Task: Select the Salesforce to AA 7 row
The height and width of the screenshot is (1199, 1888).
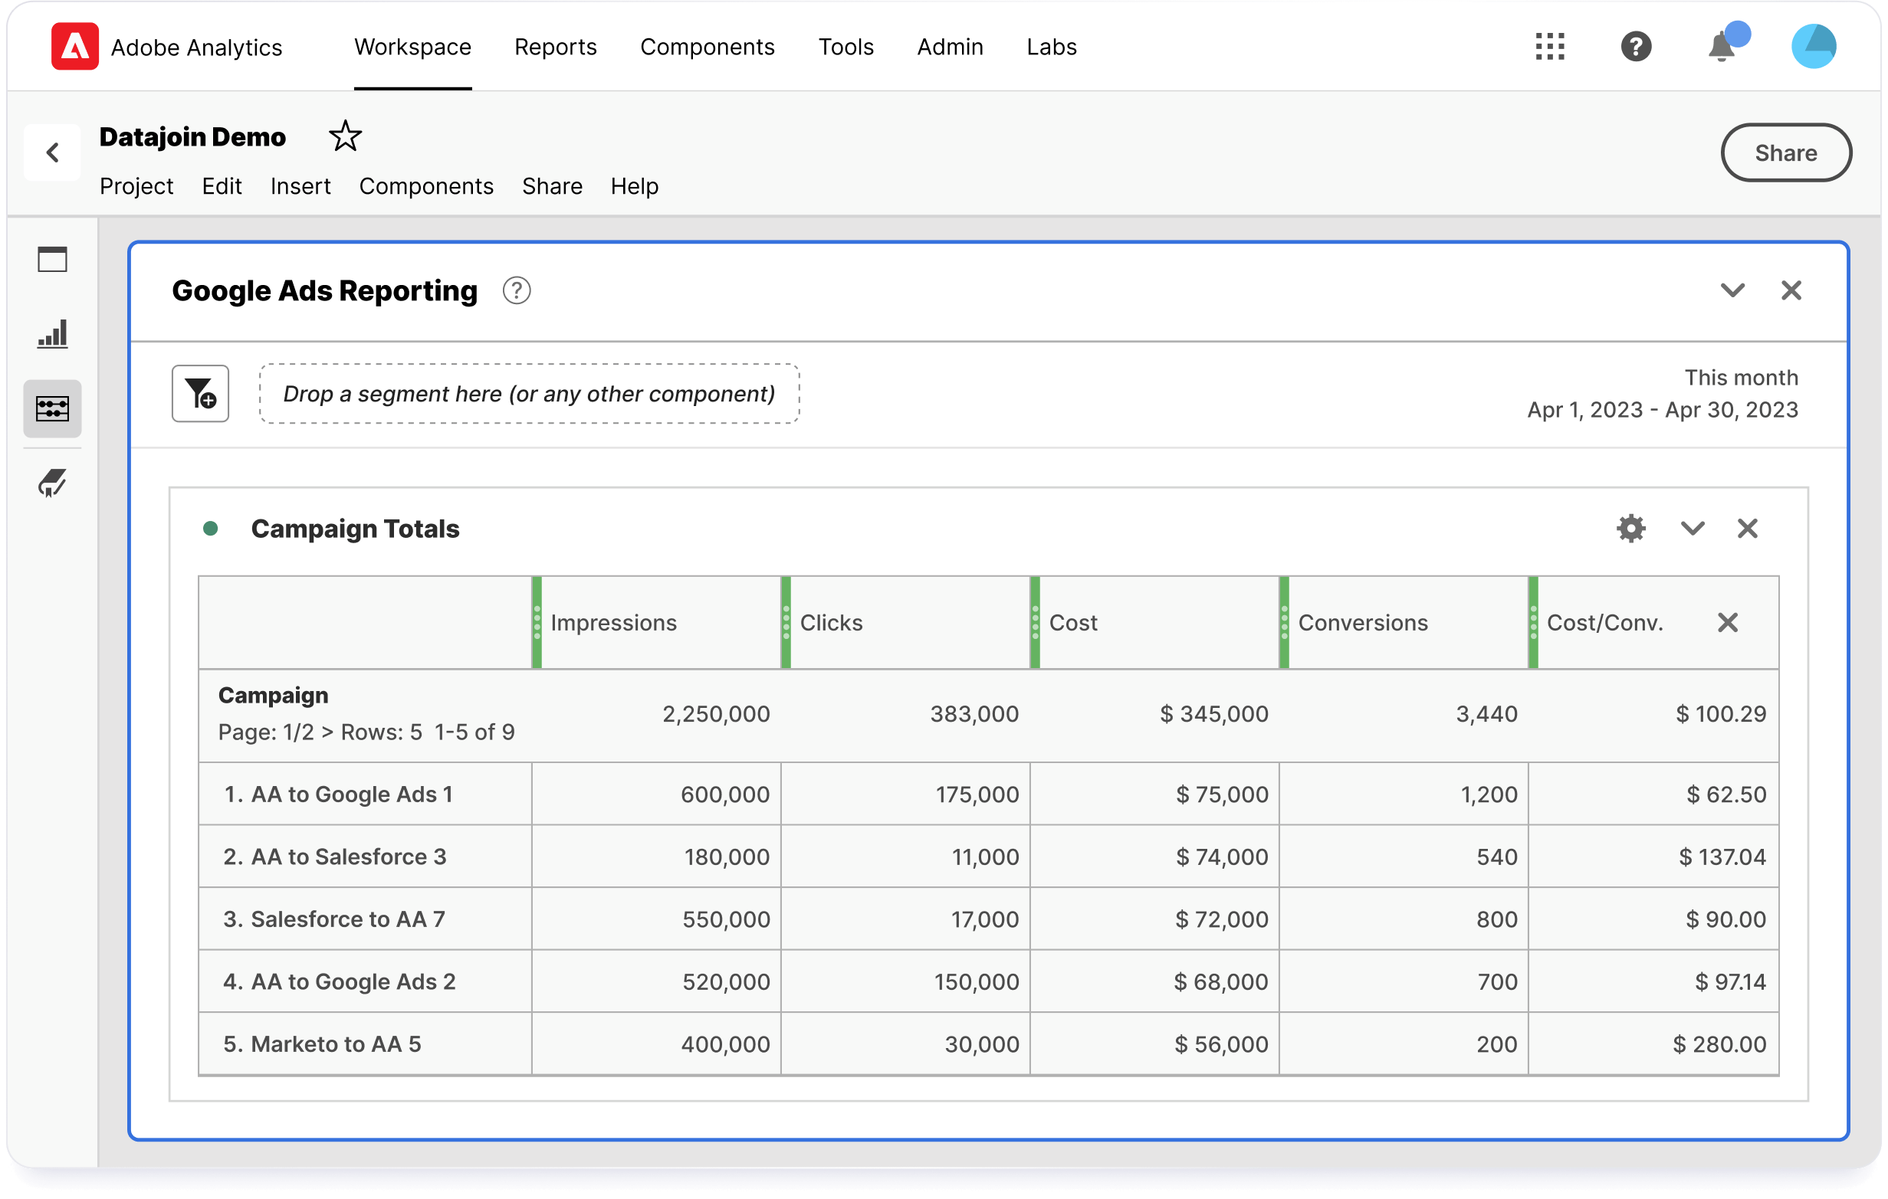Action: [x=989, y=919]
